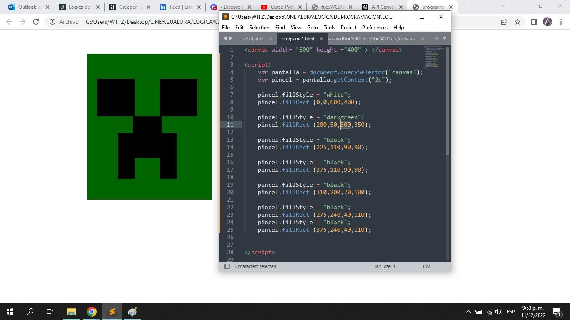
Task: Open Chrome profile avatar menu
Action: pos(547,22)
